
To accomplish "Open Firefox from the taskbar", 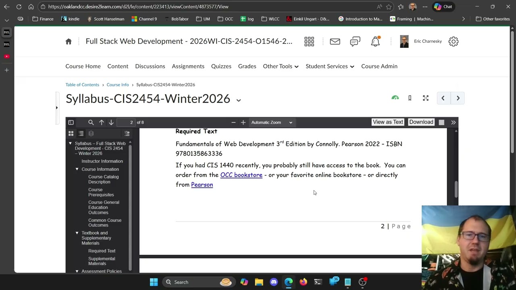I will tap(303, 282).
